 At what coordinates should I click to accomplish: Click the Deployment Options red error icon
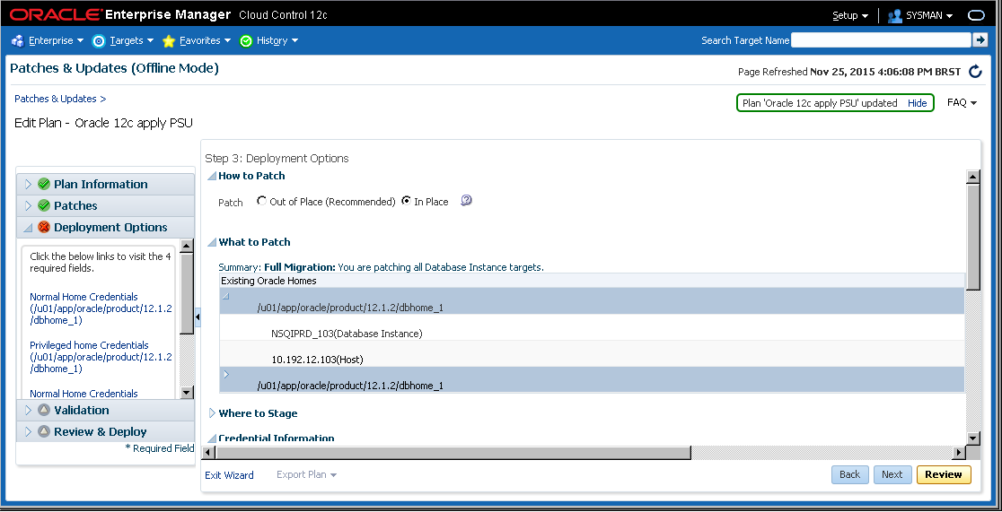pos(44,227)
